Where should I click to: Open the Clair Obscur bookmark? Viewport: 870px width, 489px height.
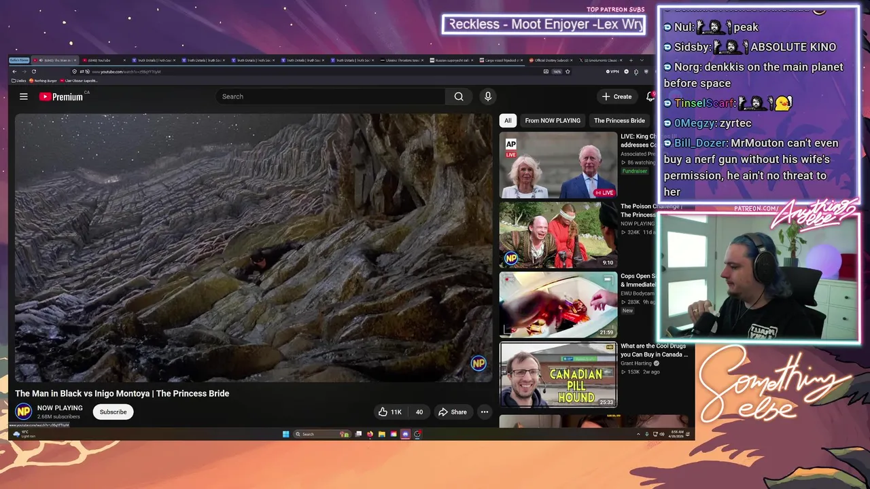click(78, 80)
